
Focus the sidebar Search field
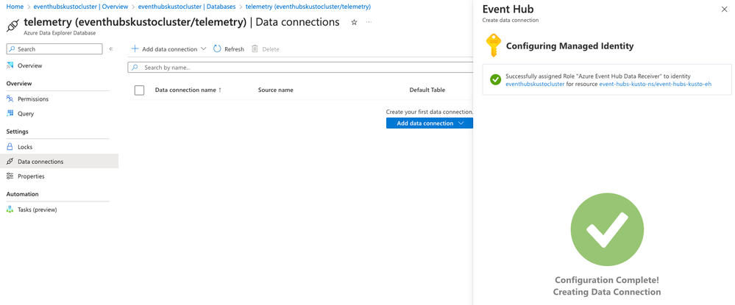click(x=54, y=49)
